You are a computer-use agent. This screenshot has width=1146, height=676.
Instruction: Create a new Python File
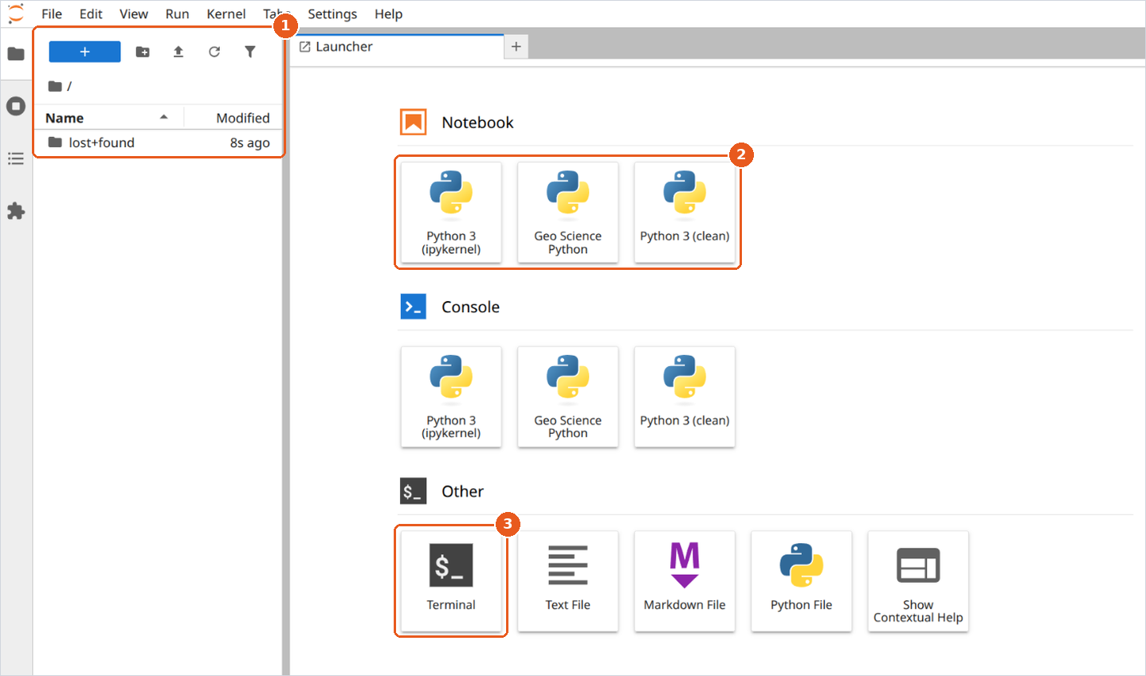802,581
